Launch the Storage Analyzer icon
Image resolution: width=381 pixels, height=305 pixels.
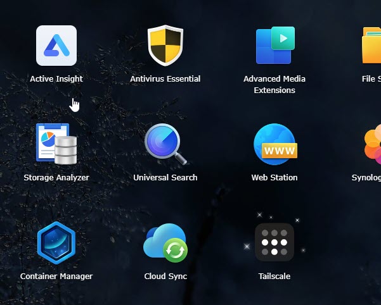[x=56, y=144]
